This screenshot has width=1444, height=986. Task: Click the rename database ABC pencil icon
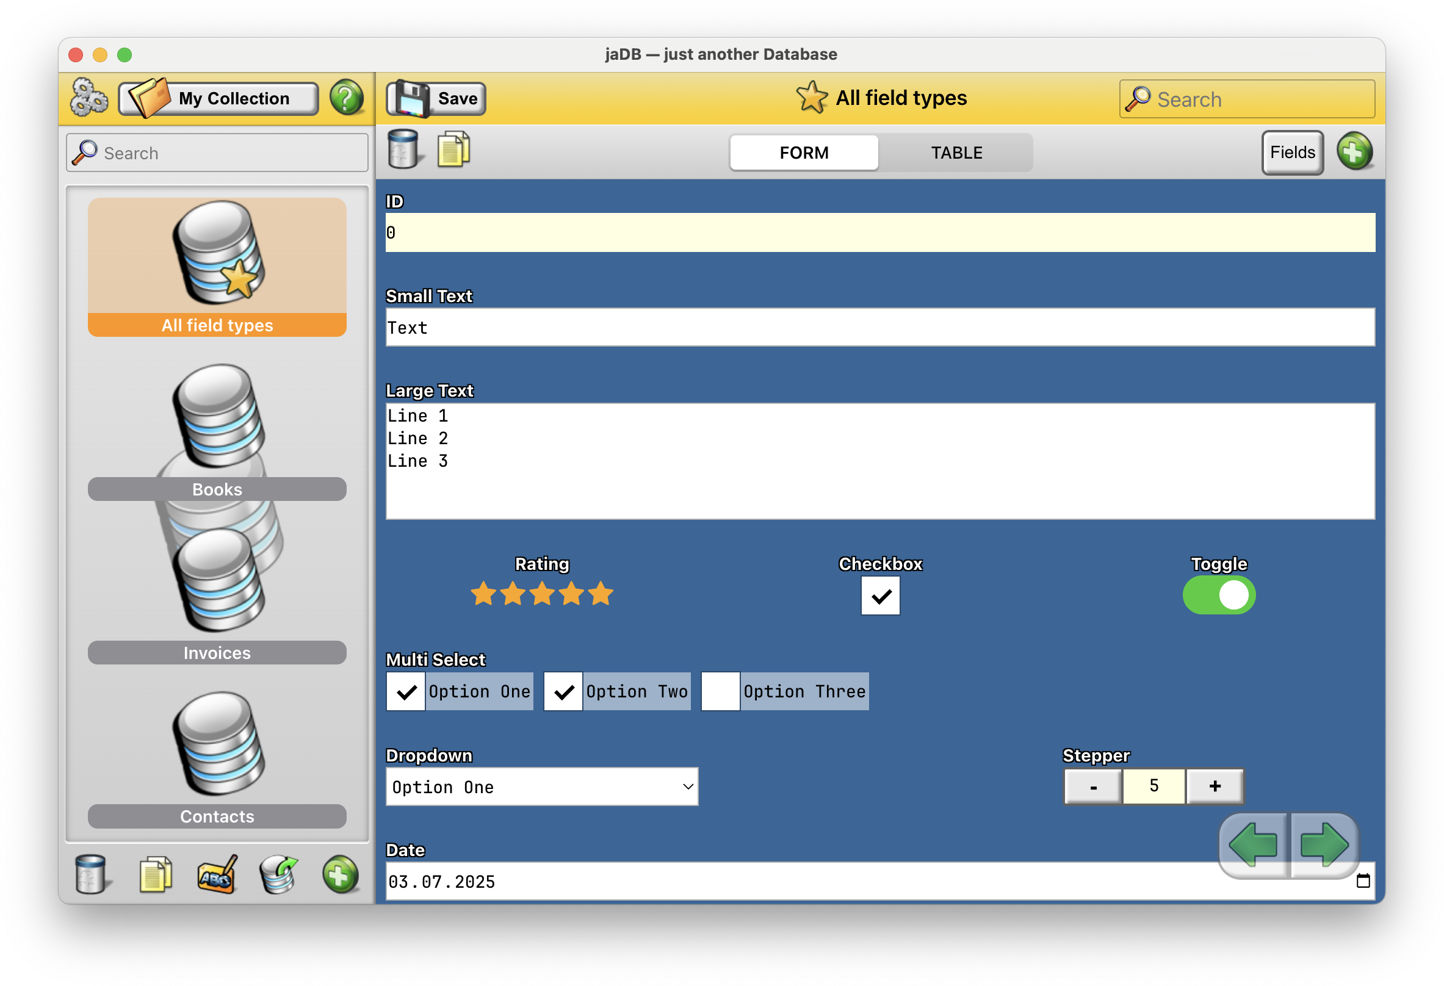pos(217,875)
